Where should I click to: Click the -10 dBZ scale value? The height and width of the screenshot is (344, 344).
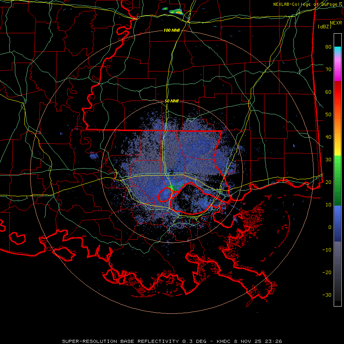point(327,250)
